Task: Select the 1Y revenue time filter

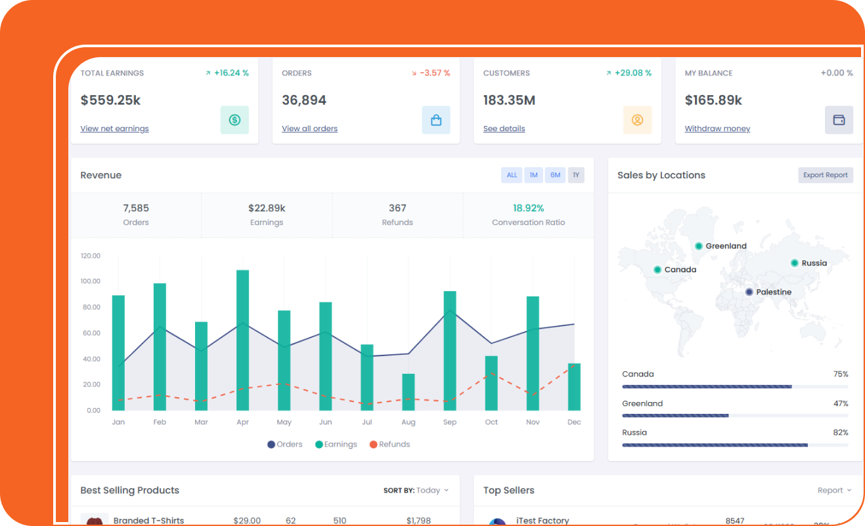Action: 576,175
